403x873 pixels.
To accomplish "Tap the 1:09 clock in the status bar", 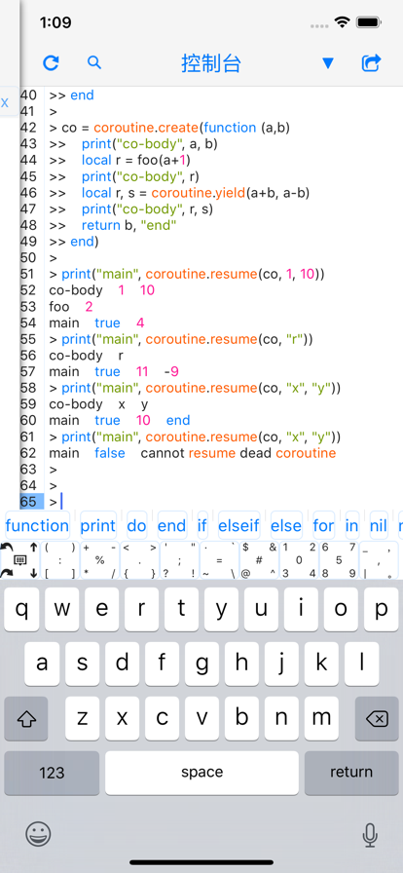I will (x=55, y=22).
